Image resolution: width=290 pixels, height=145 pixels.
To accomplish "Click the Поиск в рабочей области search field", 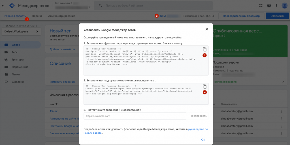I will 153,6.
